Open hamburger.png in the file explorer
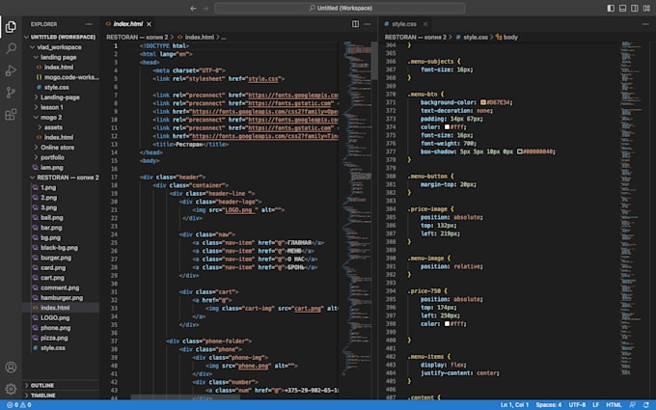656x410 pixels. tap(63, 298)
